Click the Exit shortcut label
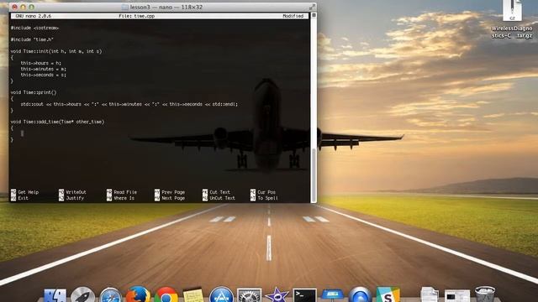The height and width of the screenshot is (302, 538). pos(23,198)
